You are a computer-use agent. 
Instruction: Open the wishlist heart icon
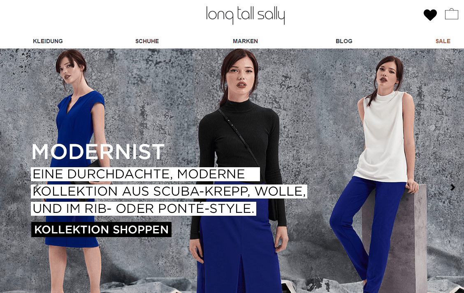(430, 15)
